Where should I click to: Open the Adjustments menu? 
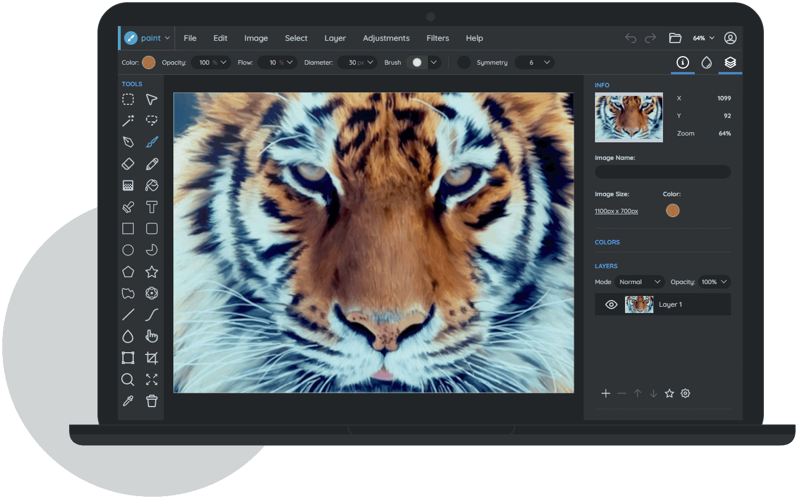[x=386, y=38]
